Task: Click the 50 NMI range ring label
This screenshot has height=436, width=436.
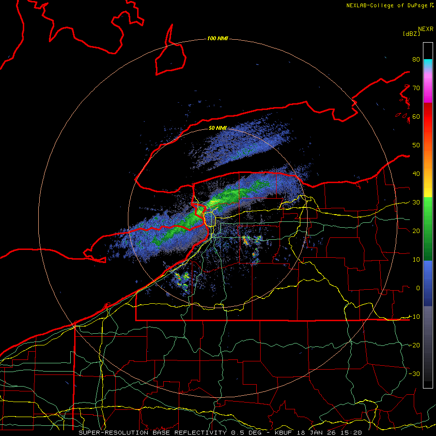Action: tap(218, 128)
